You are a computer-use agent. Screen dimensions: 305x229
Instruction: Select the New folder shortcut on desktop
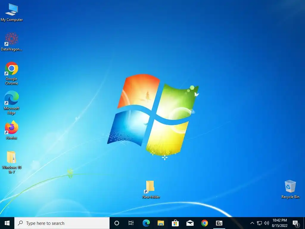point(151,190)
